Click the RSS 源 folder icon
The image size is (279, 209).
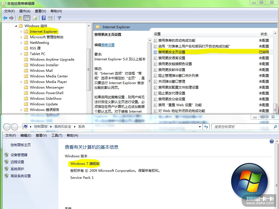click(26, 48)
